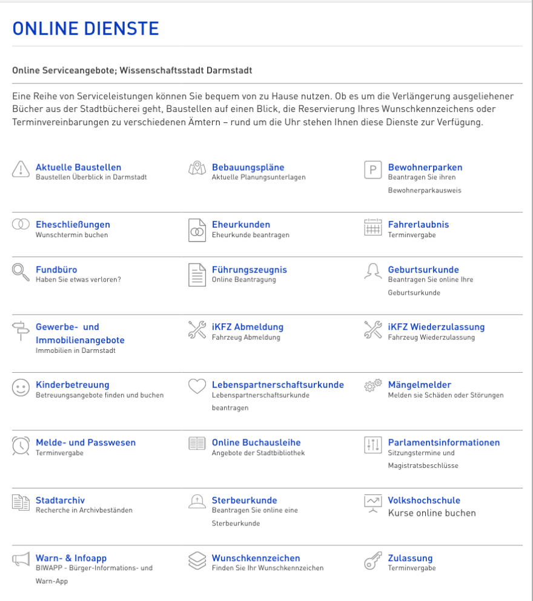Viewport: 533px width, 601px height.
Task: Follow the Geburtsurkunde link
Action: coord(423,270)
